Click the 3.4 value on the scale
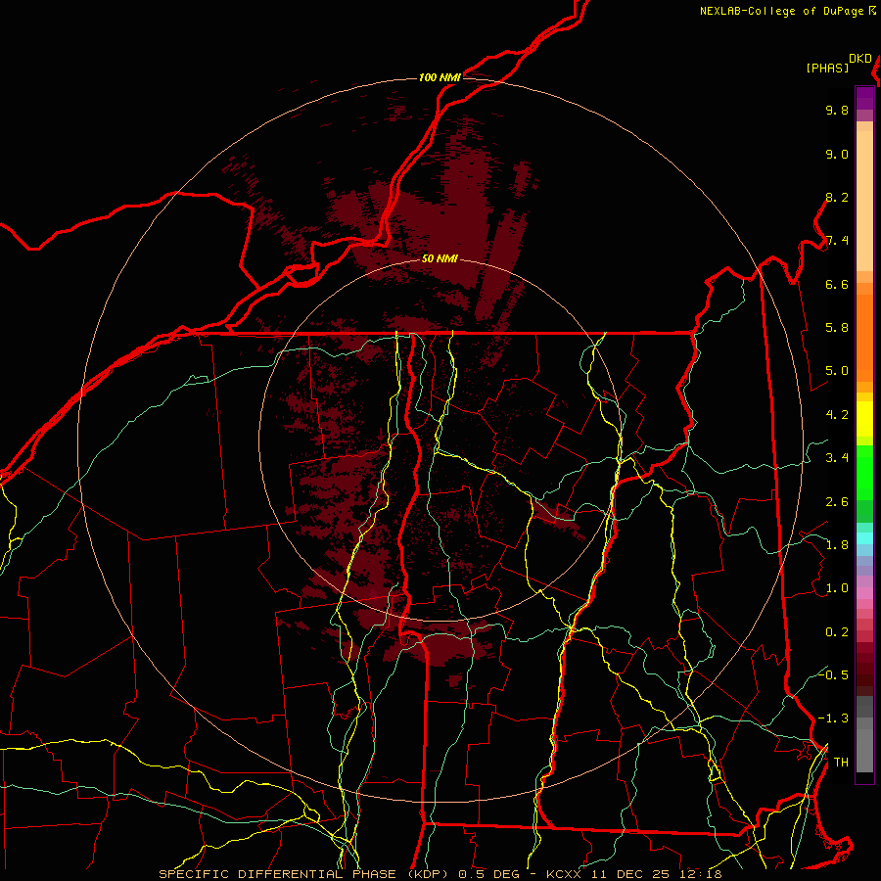 (837, 458)
